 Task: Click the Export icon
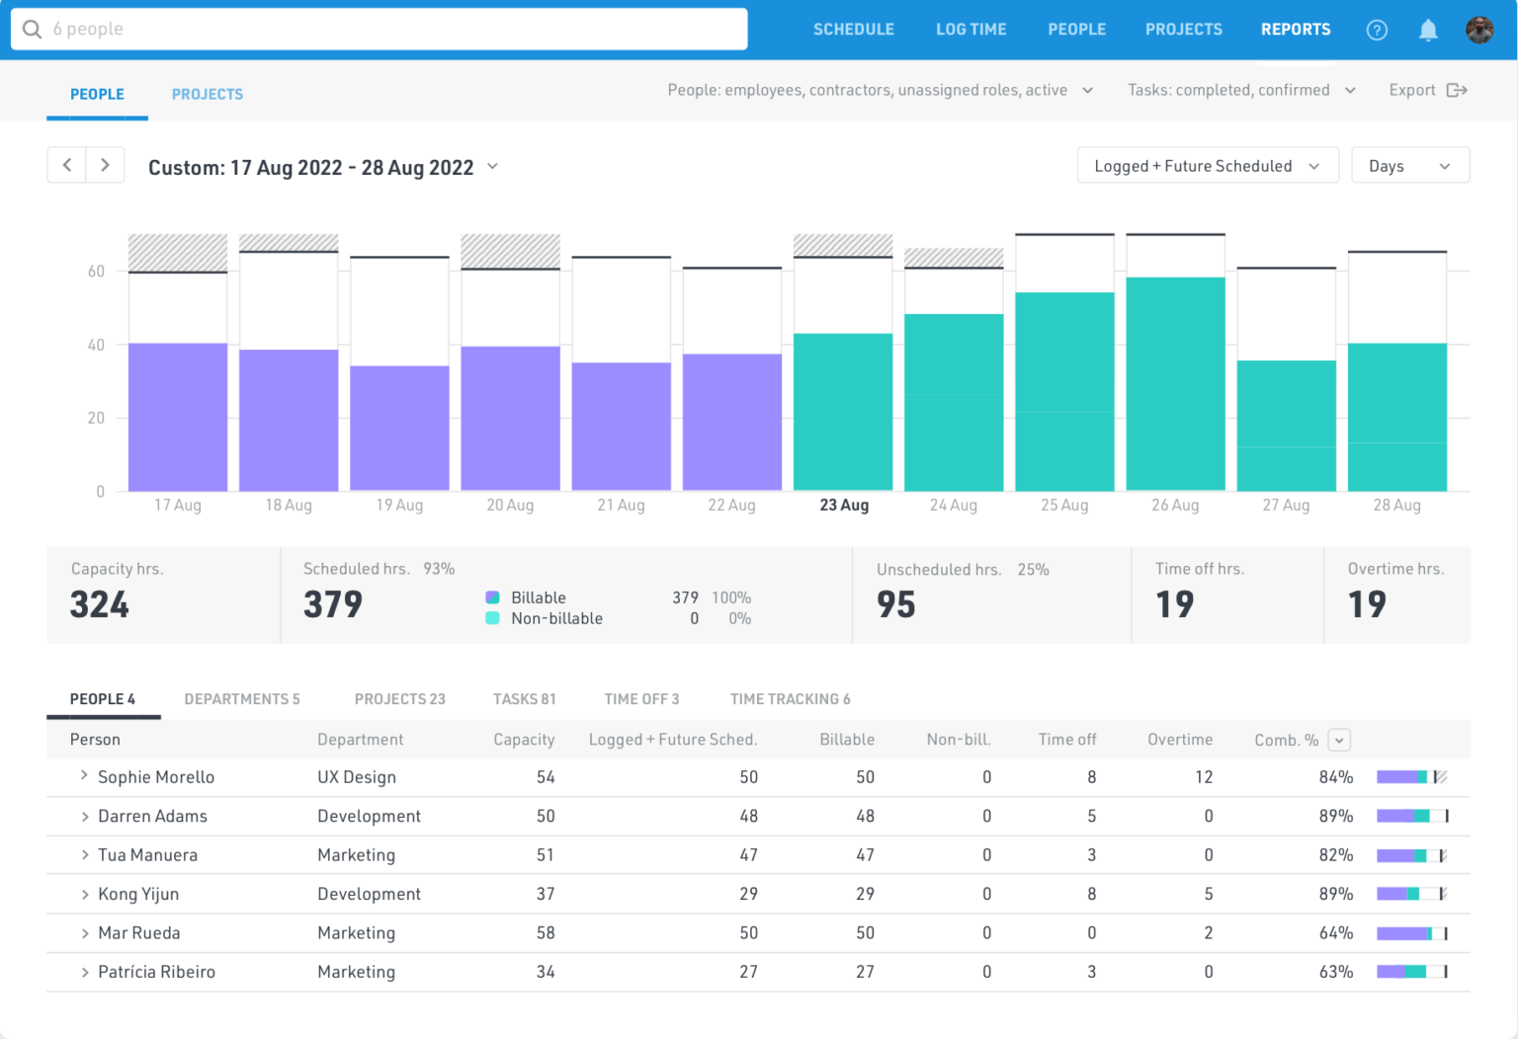tap(1456, 90)
